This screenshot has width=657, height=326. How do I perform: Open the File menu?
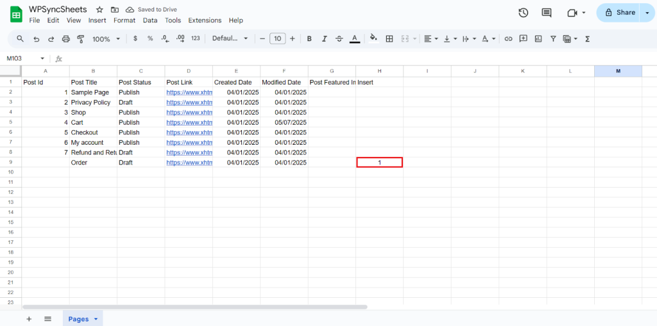(x=35, y=20)
